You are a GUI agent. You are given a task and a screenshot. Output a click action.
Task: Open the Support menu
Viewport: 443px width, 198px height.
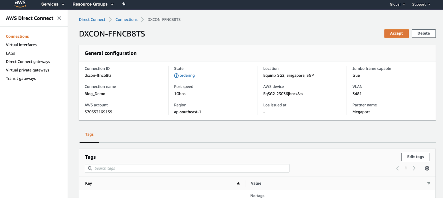coord(421,4)
